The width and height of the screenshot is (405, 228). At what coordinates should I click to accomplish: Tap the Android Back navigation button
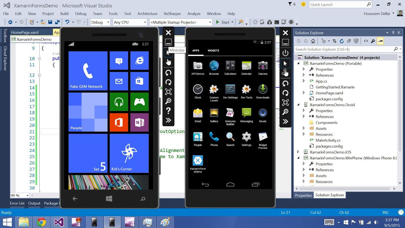[x=205, y=185]
